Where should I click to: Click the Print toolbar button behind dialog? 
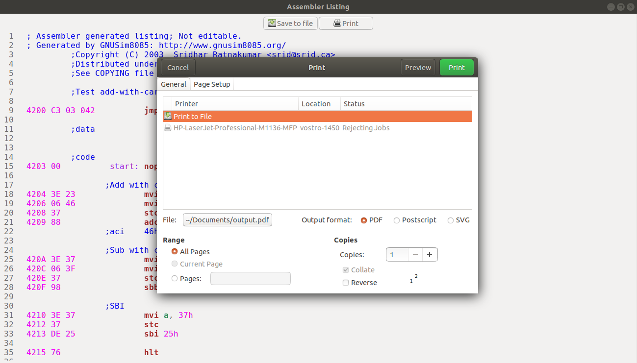point(346,24)
